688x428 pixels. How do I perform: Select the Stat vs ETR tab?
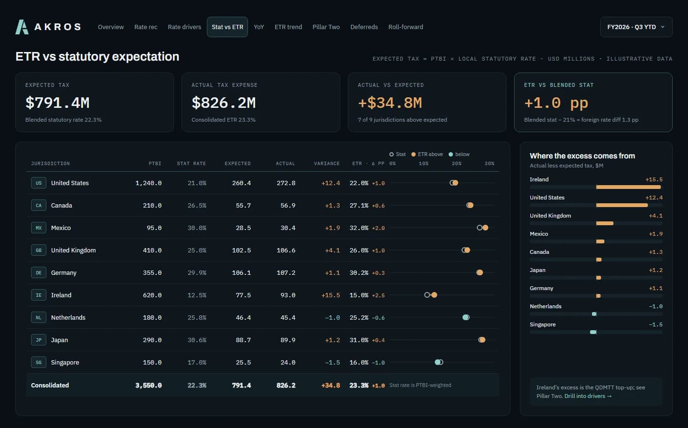227,27
